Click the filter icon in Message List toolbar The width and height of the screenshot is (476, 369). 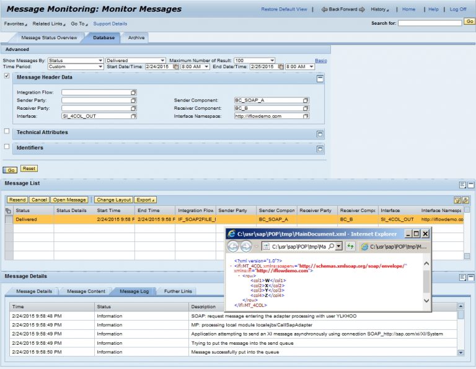click(457, 200)
